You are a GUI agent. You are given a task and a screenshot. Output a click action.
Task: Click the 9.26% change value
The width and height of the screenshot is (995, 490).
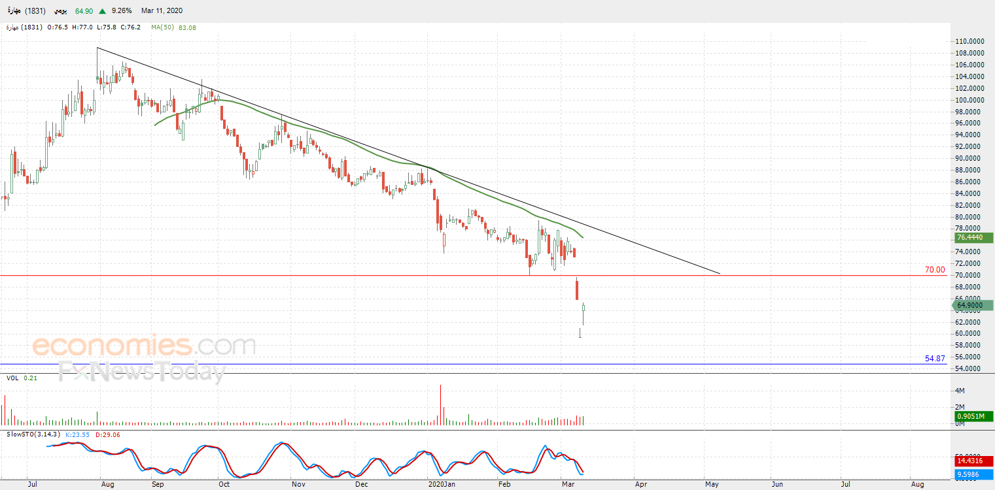click(122, 11)
